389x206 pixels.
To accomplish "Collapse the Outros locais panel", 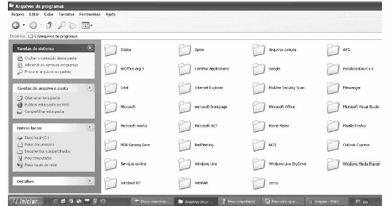I will click(x=90, y=127).
